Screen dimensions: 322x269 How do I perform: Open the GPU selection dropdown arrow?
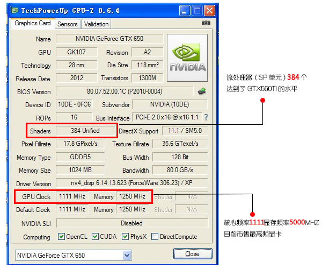click(127, 256)
